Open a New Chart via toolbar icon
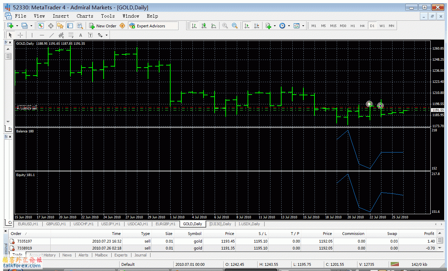Viewport: 448px width, 271px height. [x=10, y=26]
